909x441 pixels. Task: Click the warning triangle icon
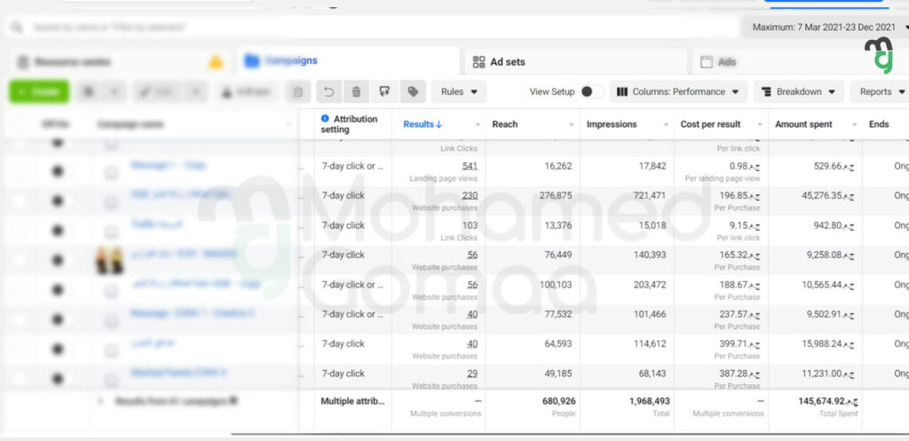click(216, 62)
